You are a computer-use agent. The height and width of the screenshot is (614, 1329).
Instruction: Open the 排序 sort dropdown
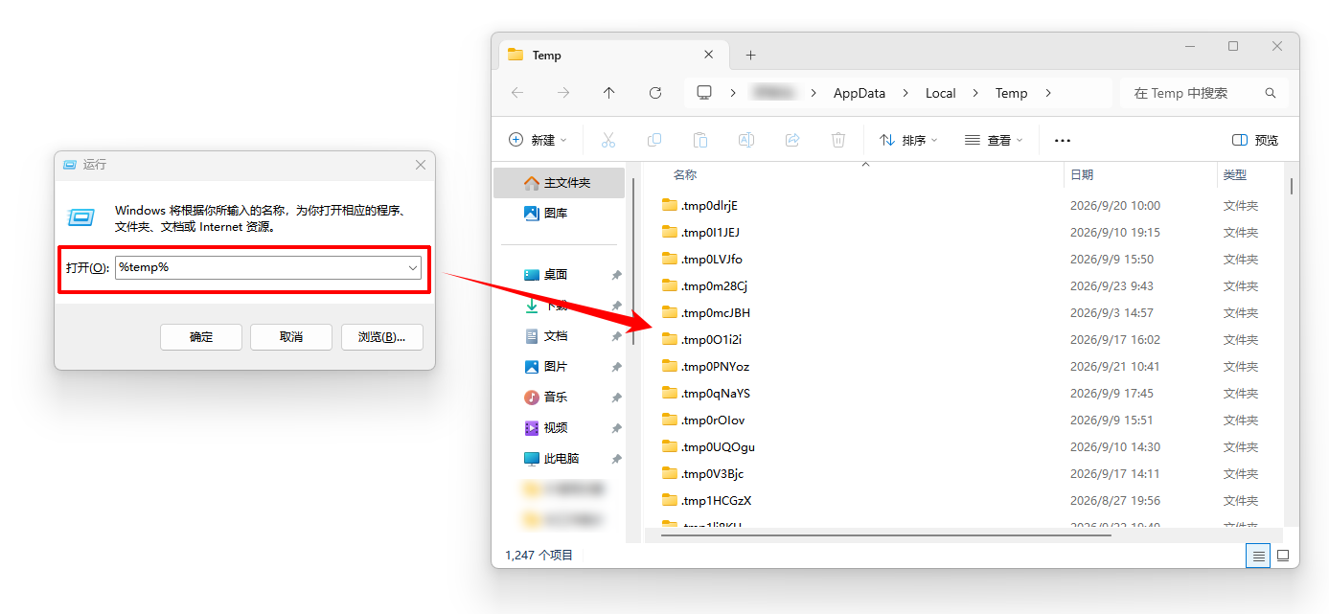click(x=909, y=140)
